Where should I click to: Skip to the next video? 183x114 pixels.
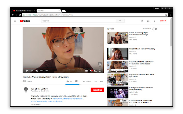coord(32,70)
